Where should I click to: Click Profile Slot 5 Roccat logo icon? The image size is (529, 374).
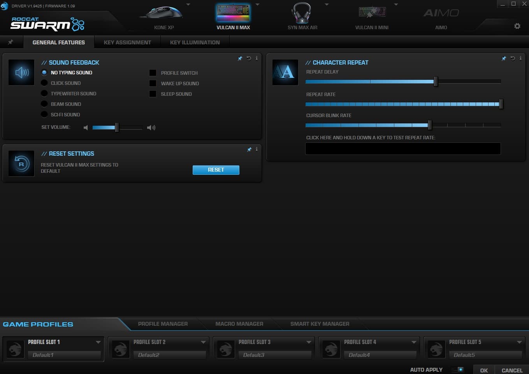tap(436, 349)
